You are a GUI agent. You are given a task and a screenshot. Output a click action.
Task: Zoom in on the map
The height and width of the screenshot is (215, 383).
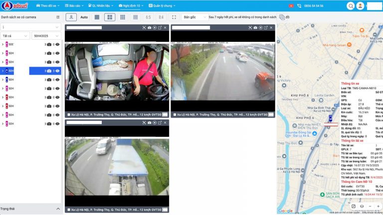point(378,206)
